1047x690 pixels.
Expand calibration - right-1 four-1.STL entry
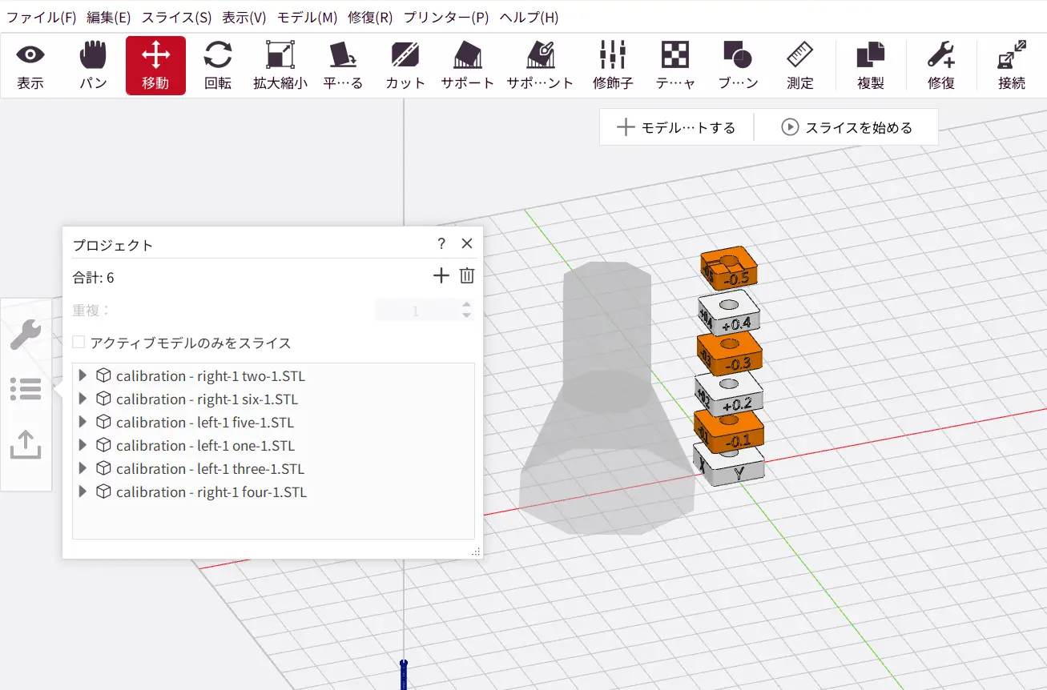[83, 492]
